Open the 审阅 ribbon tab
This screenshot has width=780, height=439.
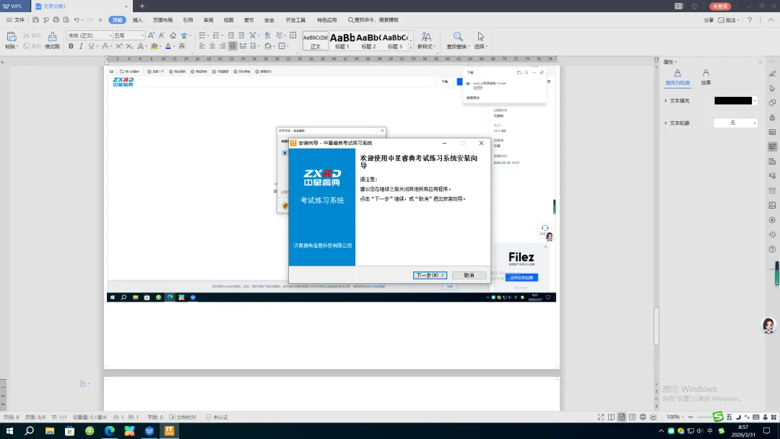pyautogui.click(x=209, y=20)
